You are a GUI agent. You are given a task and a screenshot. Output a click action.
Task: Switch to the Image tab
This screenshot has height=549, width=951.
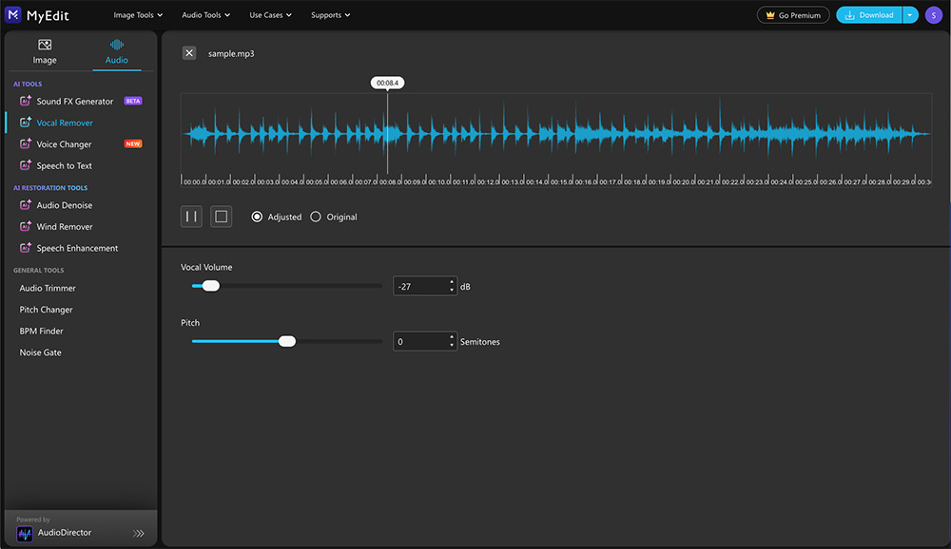point(44,51)
